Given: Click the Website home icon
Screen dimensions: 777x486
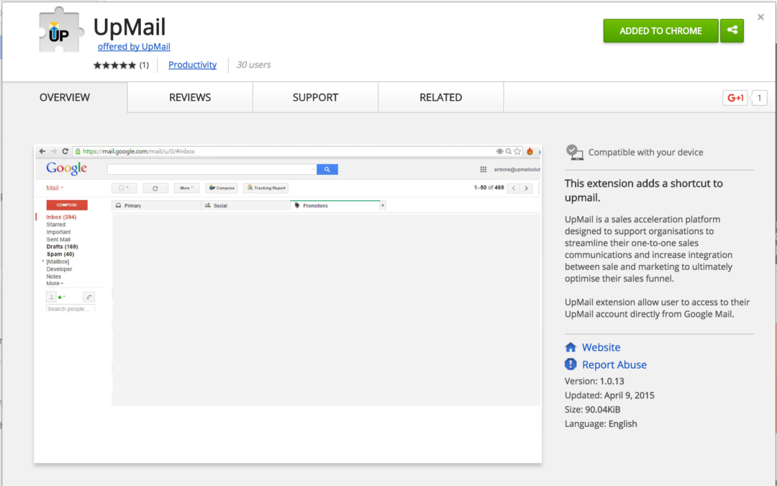Looking at the screenshot, I should click(571, 347).
